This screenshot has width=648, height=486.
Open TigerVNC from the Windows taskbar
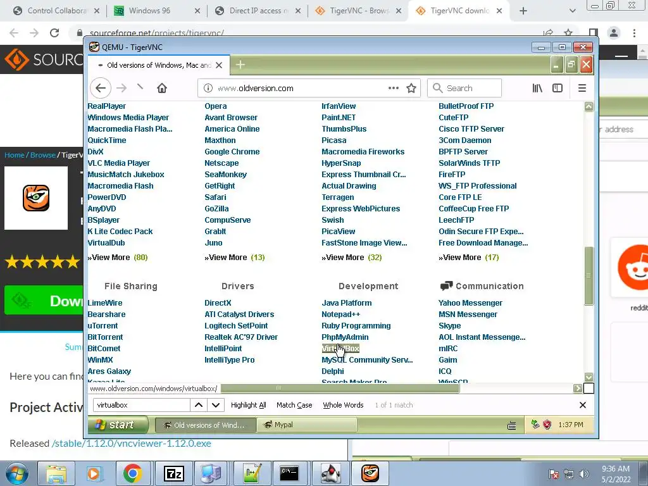point(370,473)
